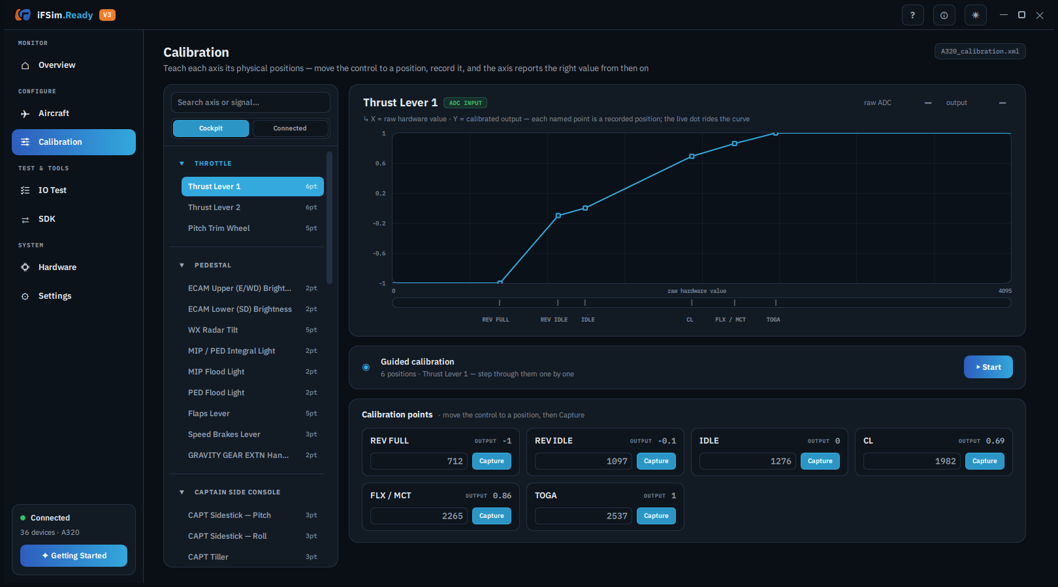The width and height of the screenshot is (1058, 587).
Task: Collapse the THROTTLE group
Action: 182,164
